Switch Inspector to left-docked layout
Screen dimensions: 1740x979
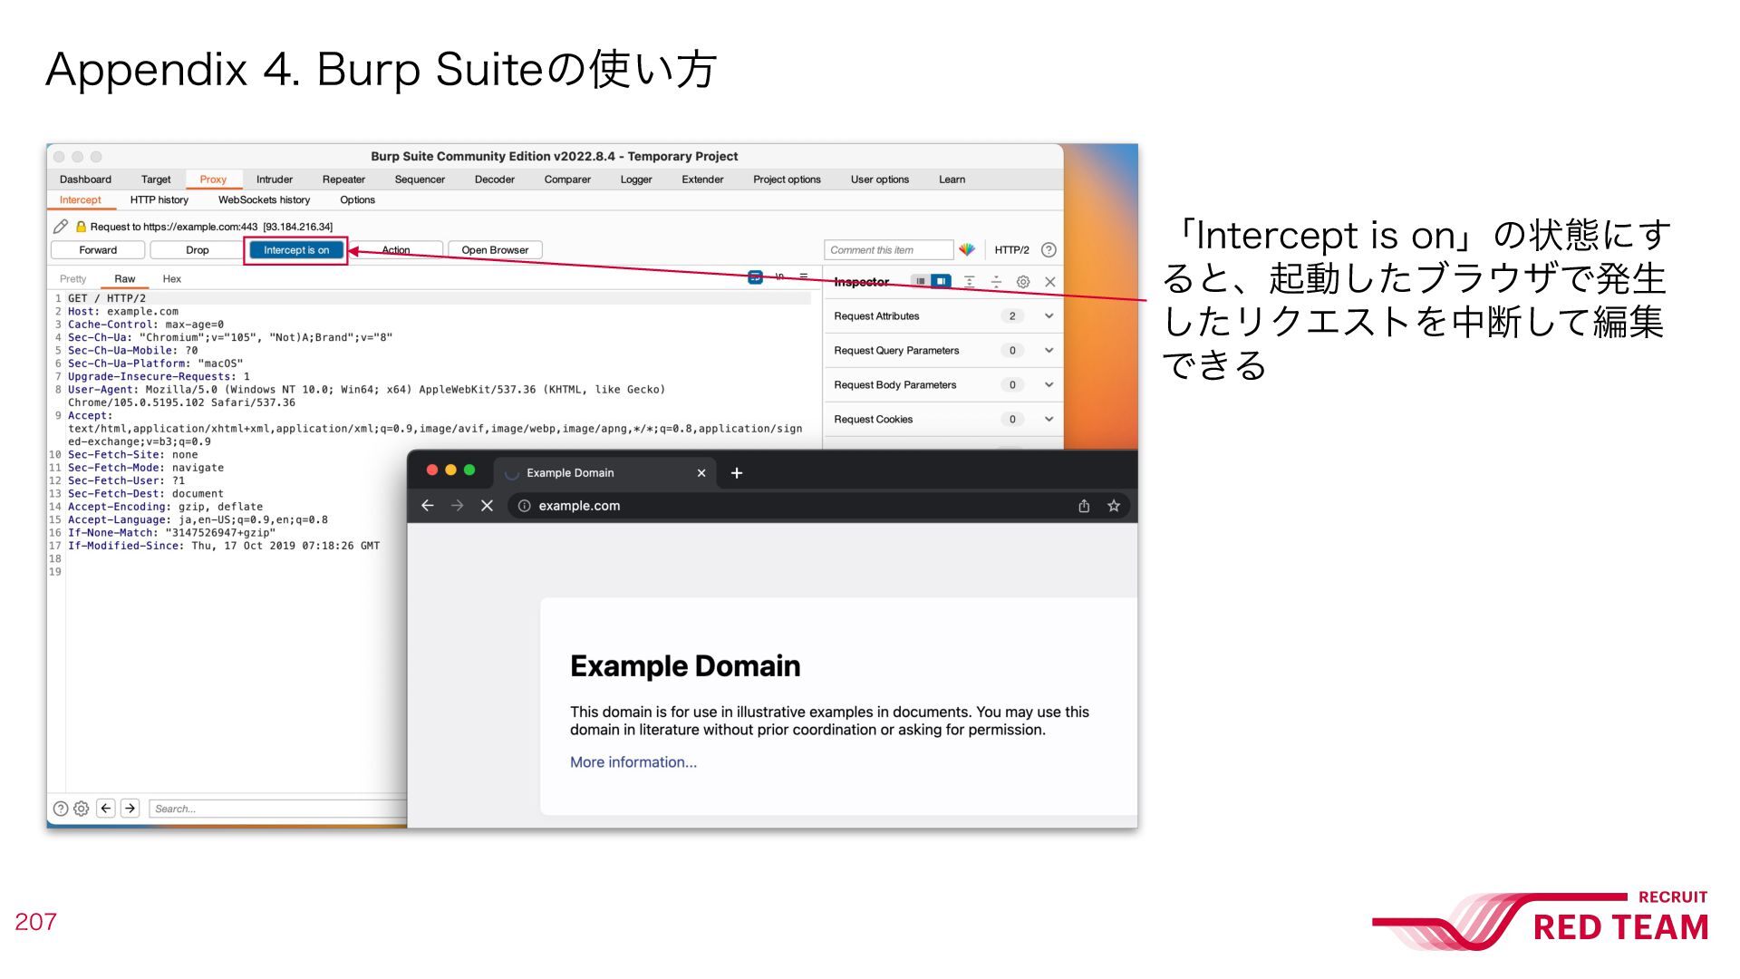pyautogui.click(x=920, y=282)
